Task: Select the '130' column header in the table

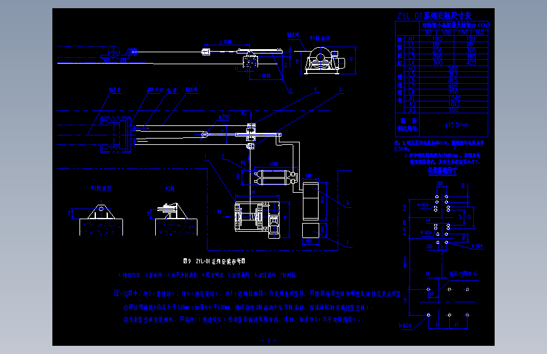Action: 463,33
